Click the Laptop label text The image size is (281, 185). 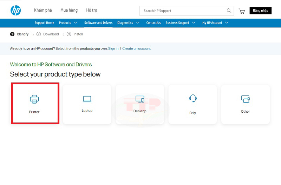tap(87, 111)
